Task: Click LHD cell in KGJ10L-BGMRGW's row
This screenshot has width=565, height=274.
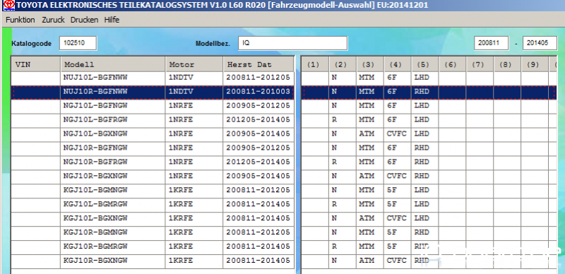Action: pos(425,204)
